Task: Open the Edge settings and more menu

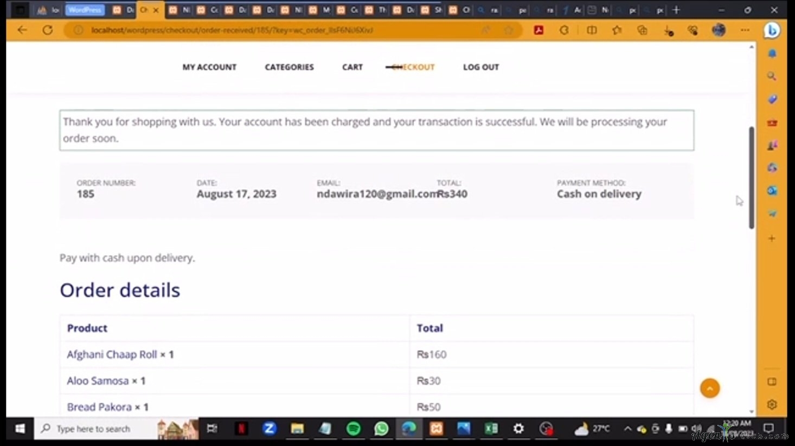Action: 745,30
